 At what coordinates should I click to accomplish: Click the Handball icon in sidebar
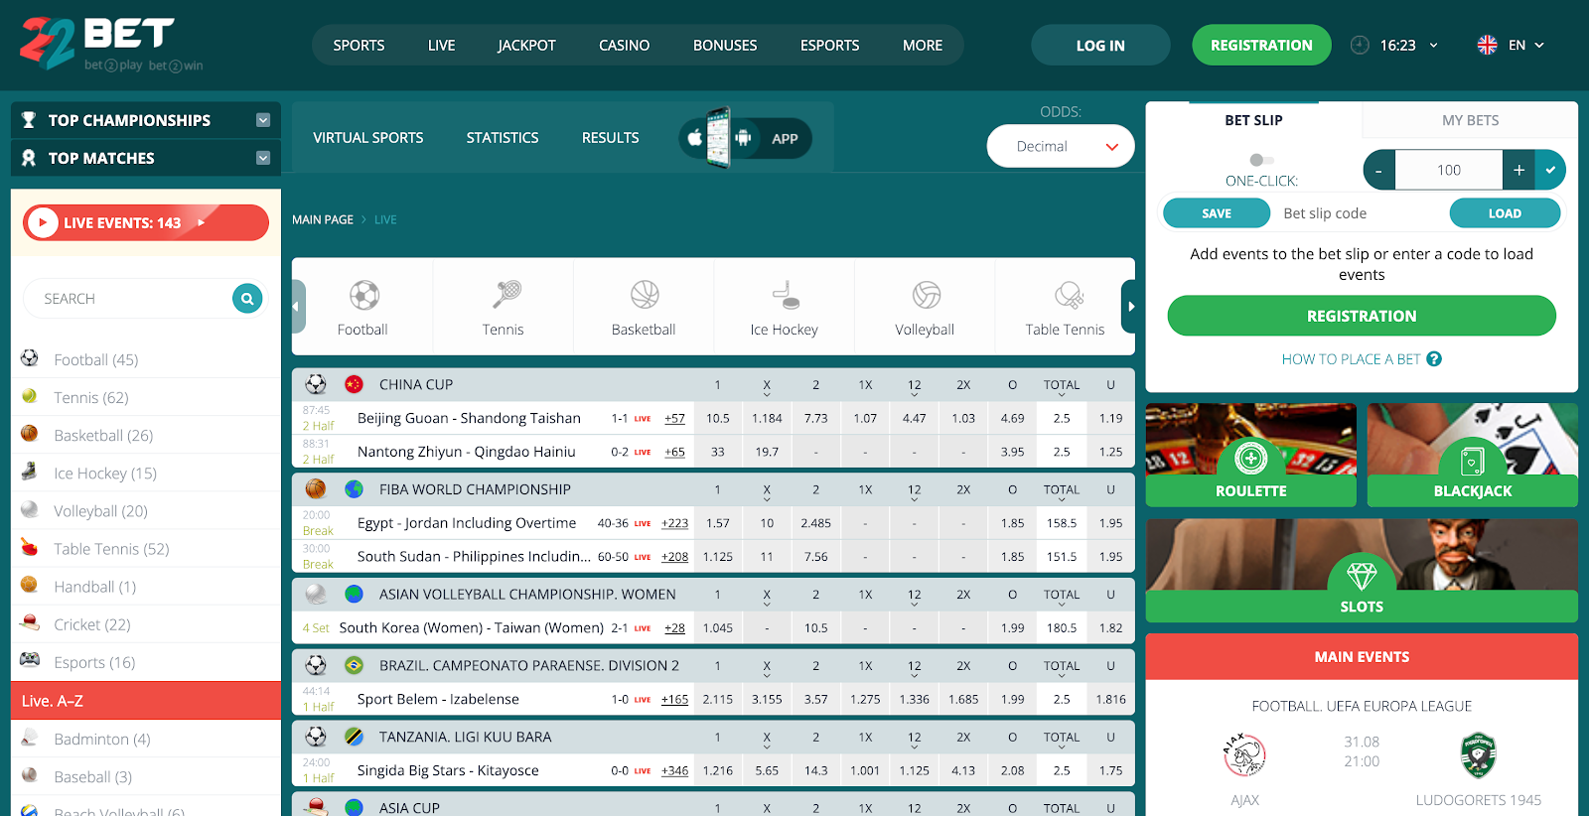[30, 586]
